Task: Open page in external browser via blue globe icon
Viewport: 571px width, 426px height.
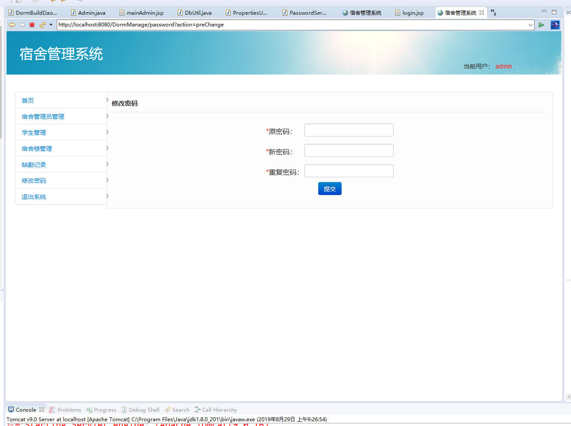Action: point(555,25)
